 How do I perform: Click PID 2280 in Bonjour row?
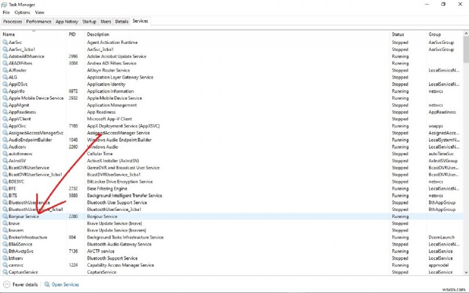[x=73, y=216]
